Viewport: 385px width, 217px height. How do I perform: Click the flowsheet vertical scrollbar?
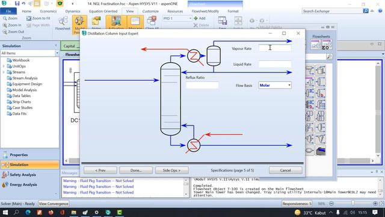pyautogui.click(x=378, y=109)
